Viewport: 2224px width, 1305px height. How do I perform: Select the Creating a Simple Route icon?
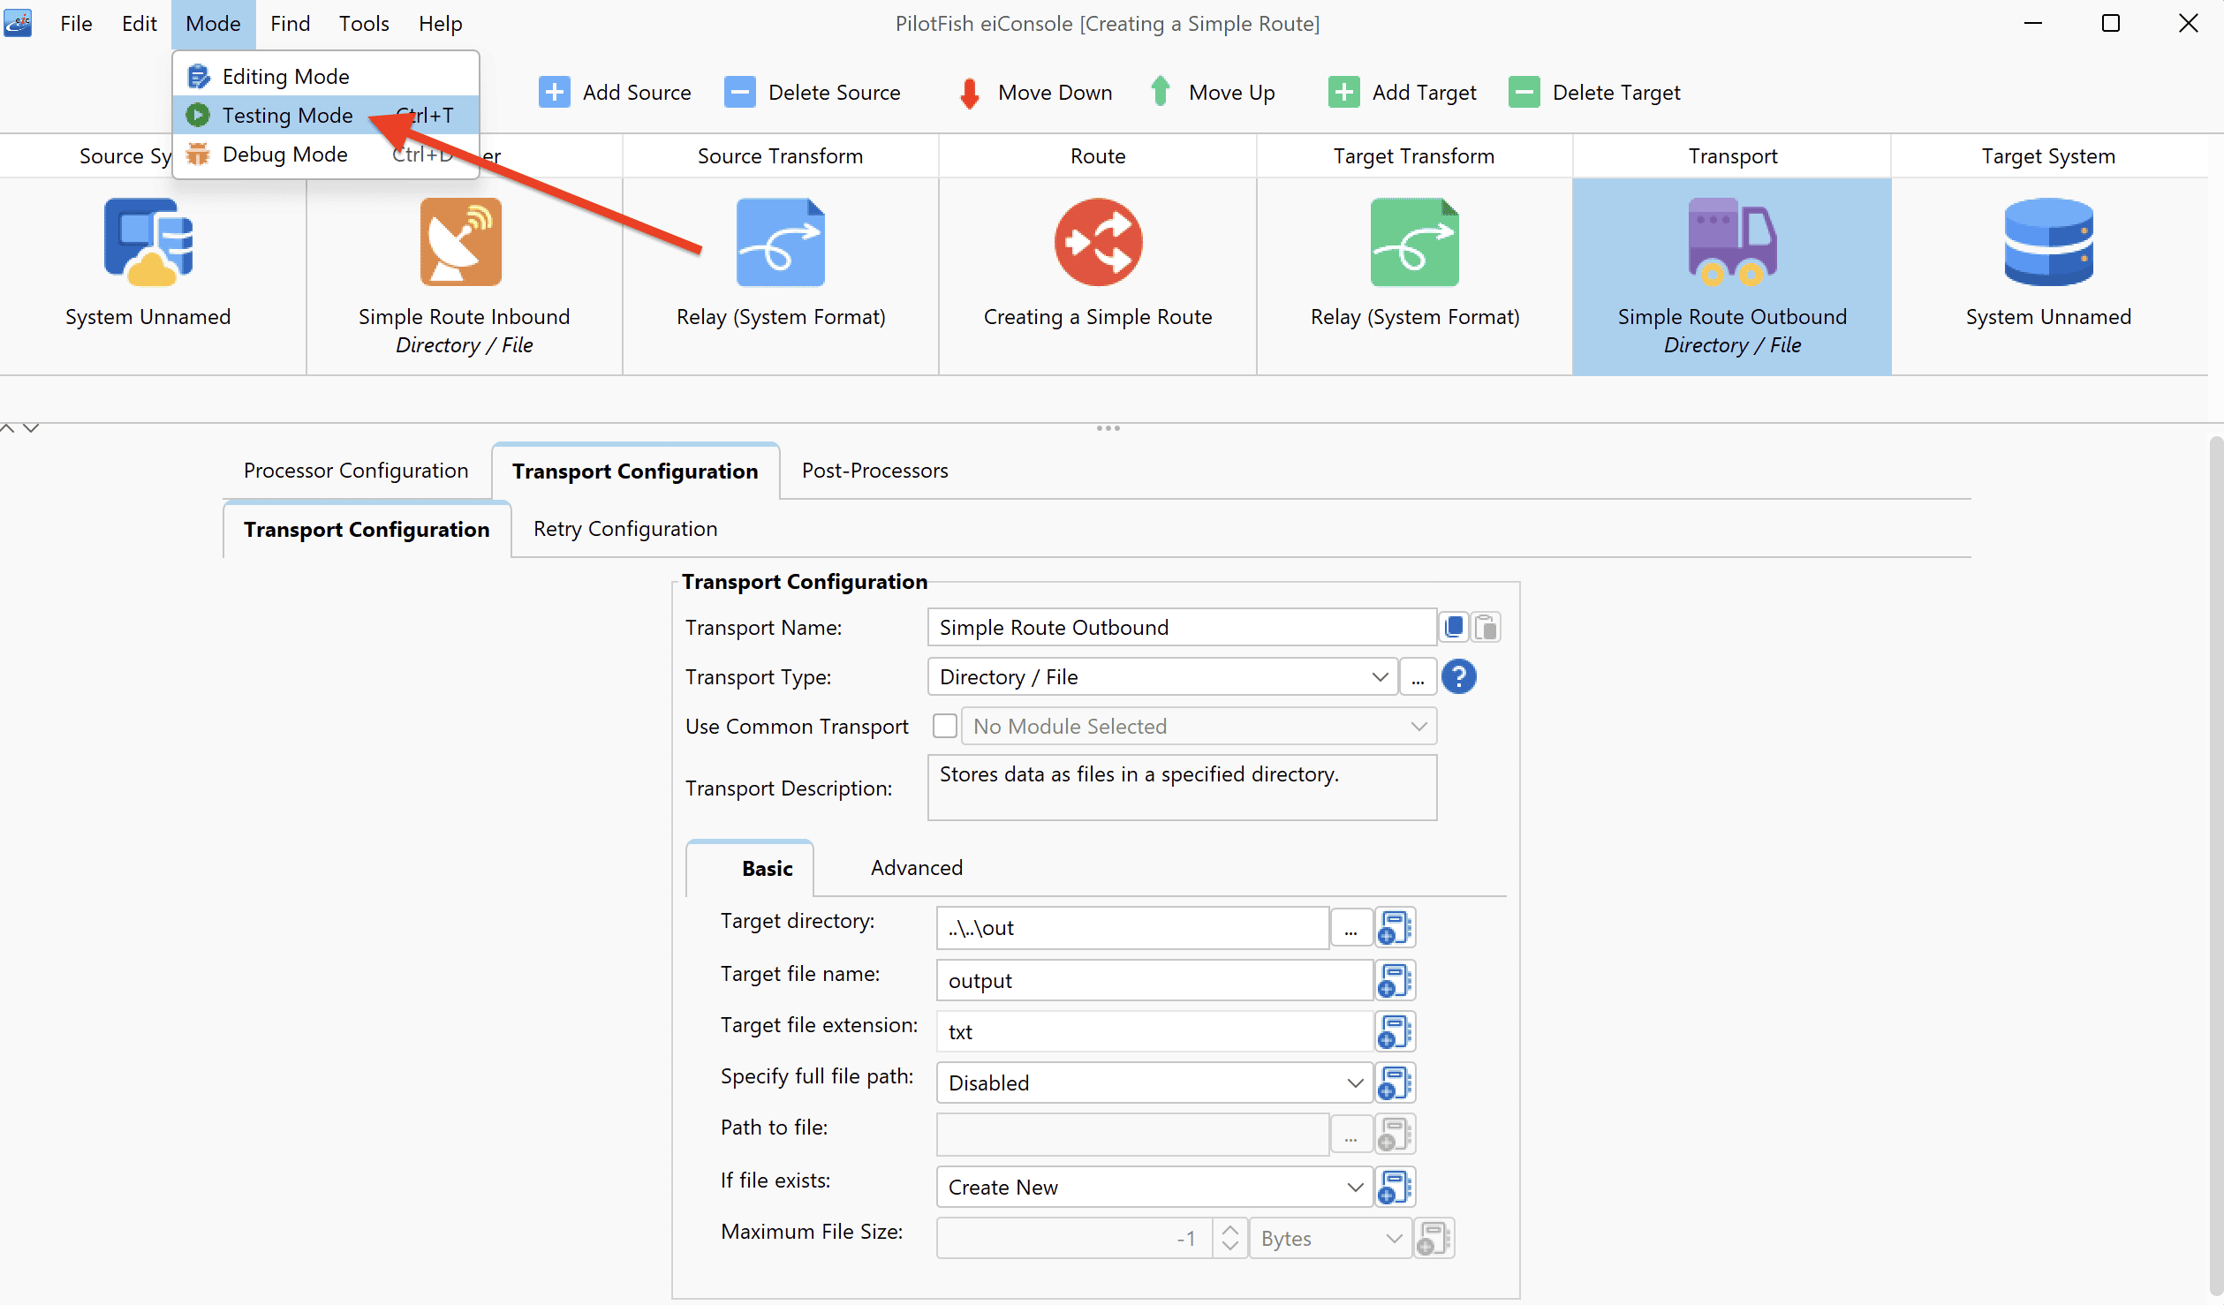click(x=1098, y=241)
